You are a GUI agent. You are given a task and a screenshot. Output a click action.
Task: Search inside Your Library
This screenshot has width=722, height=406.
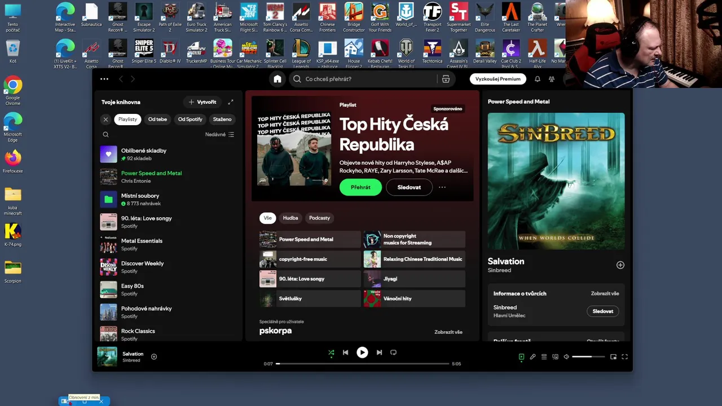click(105, 134)
